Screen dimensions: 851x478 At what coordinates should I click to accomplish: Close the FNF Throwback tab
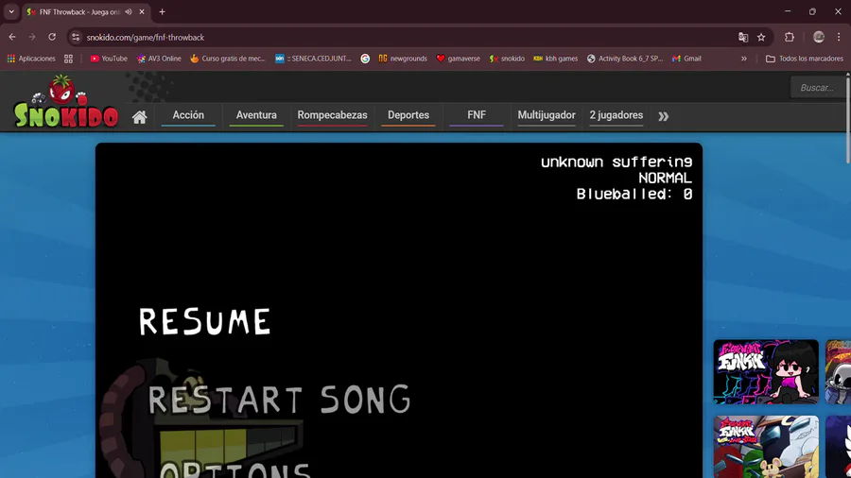coord(142,11)
